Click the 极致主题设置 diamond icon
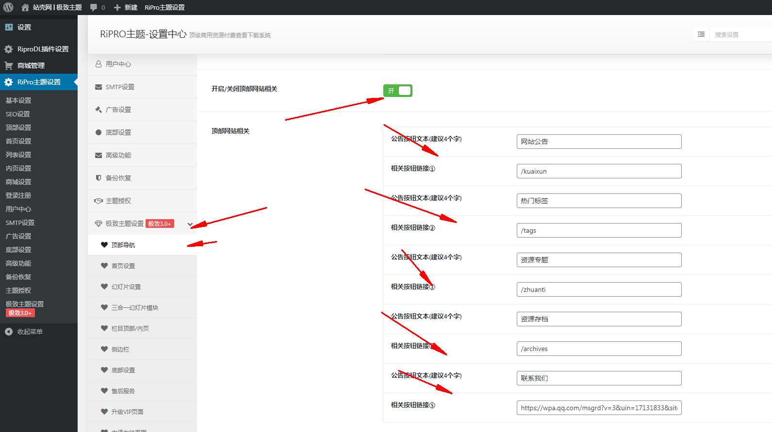 (99, 224)
